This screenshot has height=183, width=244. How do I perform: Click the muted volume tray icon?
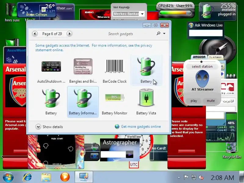point(201,177)
